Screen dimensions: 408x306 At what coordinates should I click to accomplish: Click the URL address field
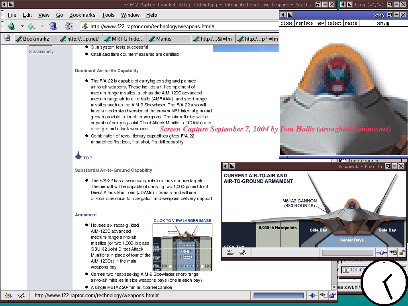point(179,26)
